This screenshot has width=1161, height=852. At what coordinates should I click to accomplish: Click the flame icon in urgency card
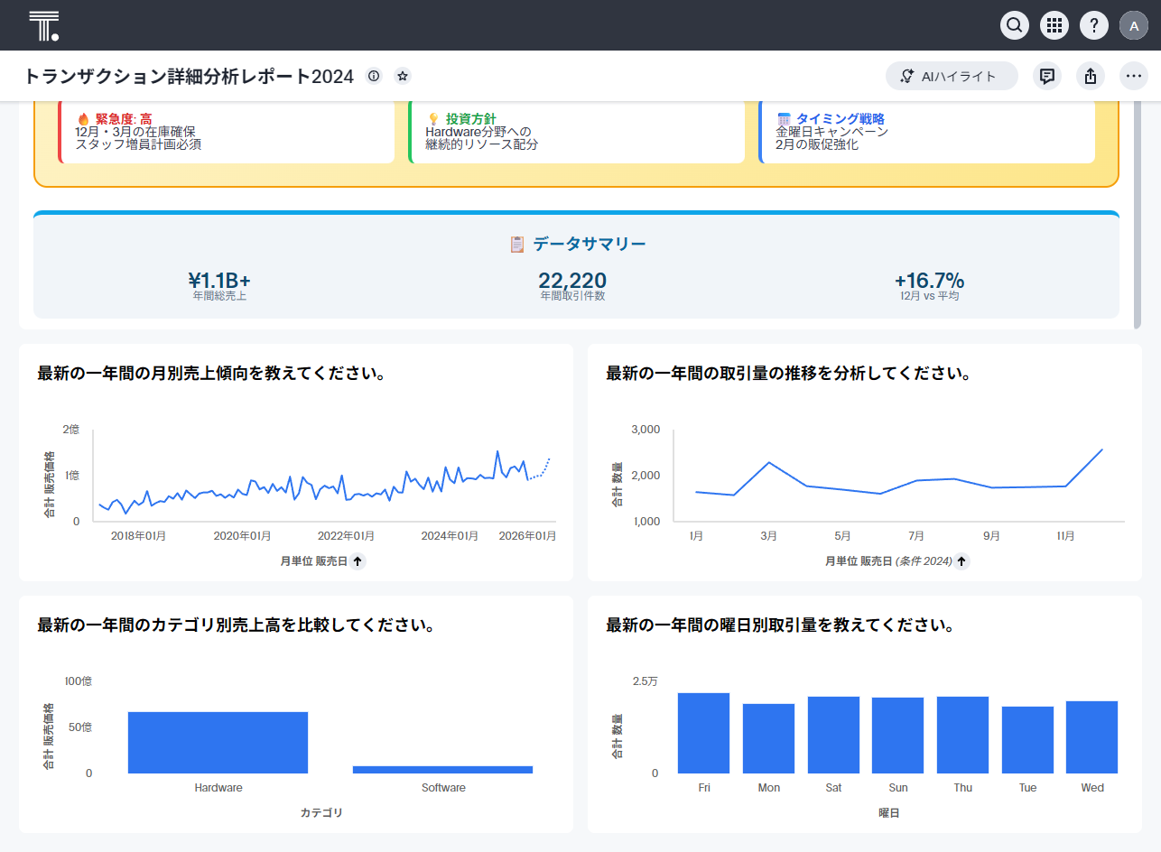(x=84, y=119)
